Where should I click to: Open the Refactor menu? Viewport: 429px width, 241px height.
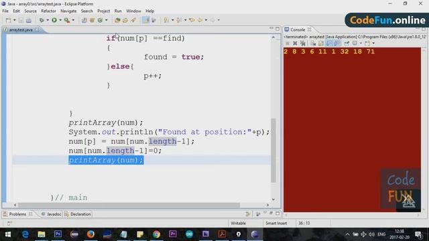[x=48, y=11]
